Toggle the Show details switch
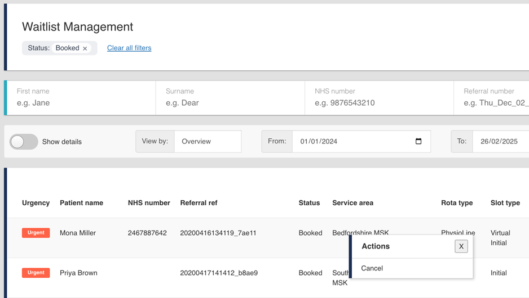 click(24, 142)
